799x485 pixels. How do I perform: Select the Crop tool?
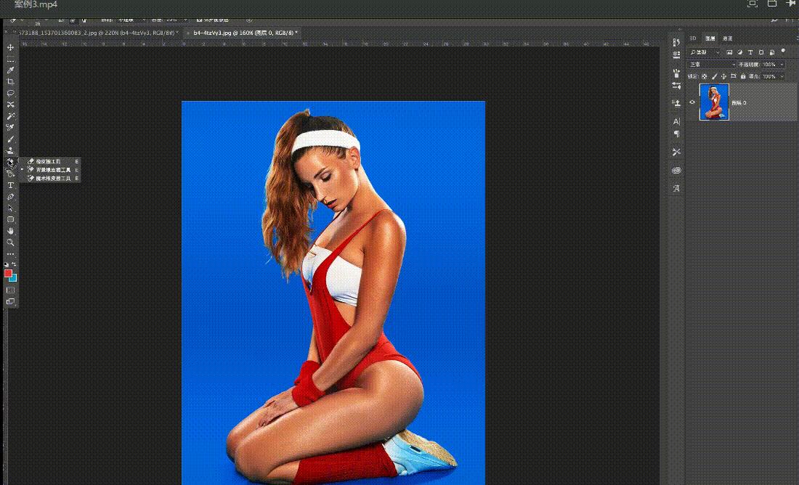[x=10, y=81]
